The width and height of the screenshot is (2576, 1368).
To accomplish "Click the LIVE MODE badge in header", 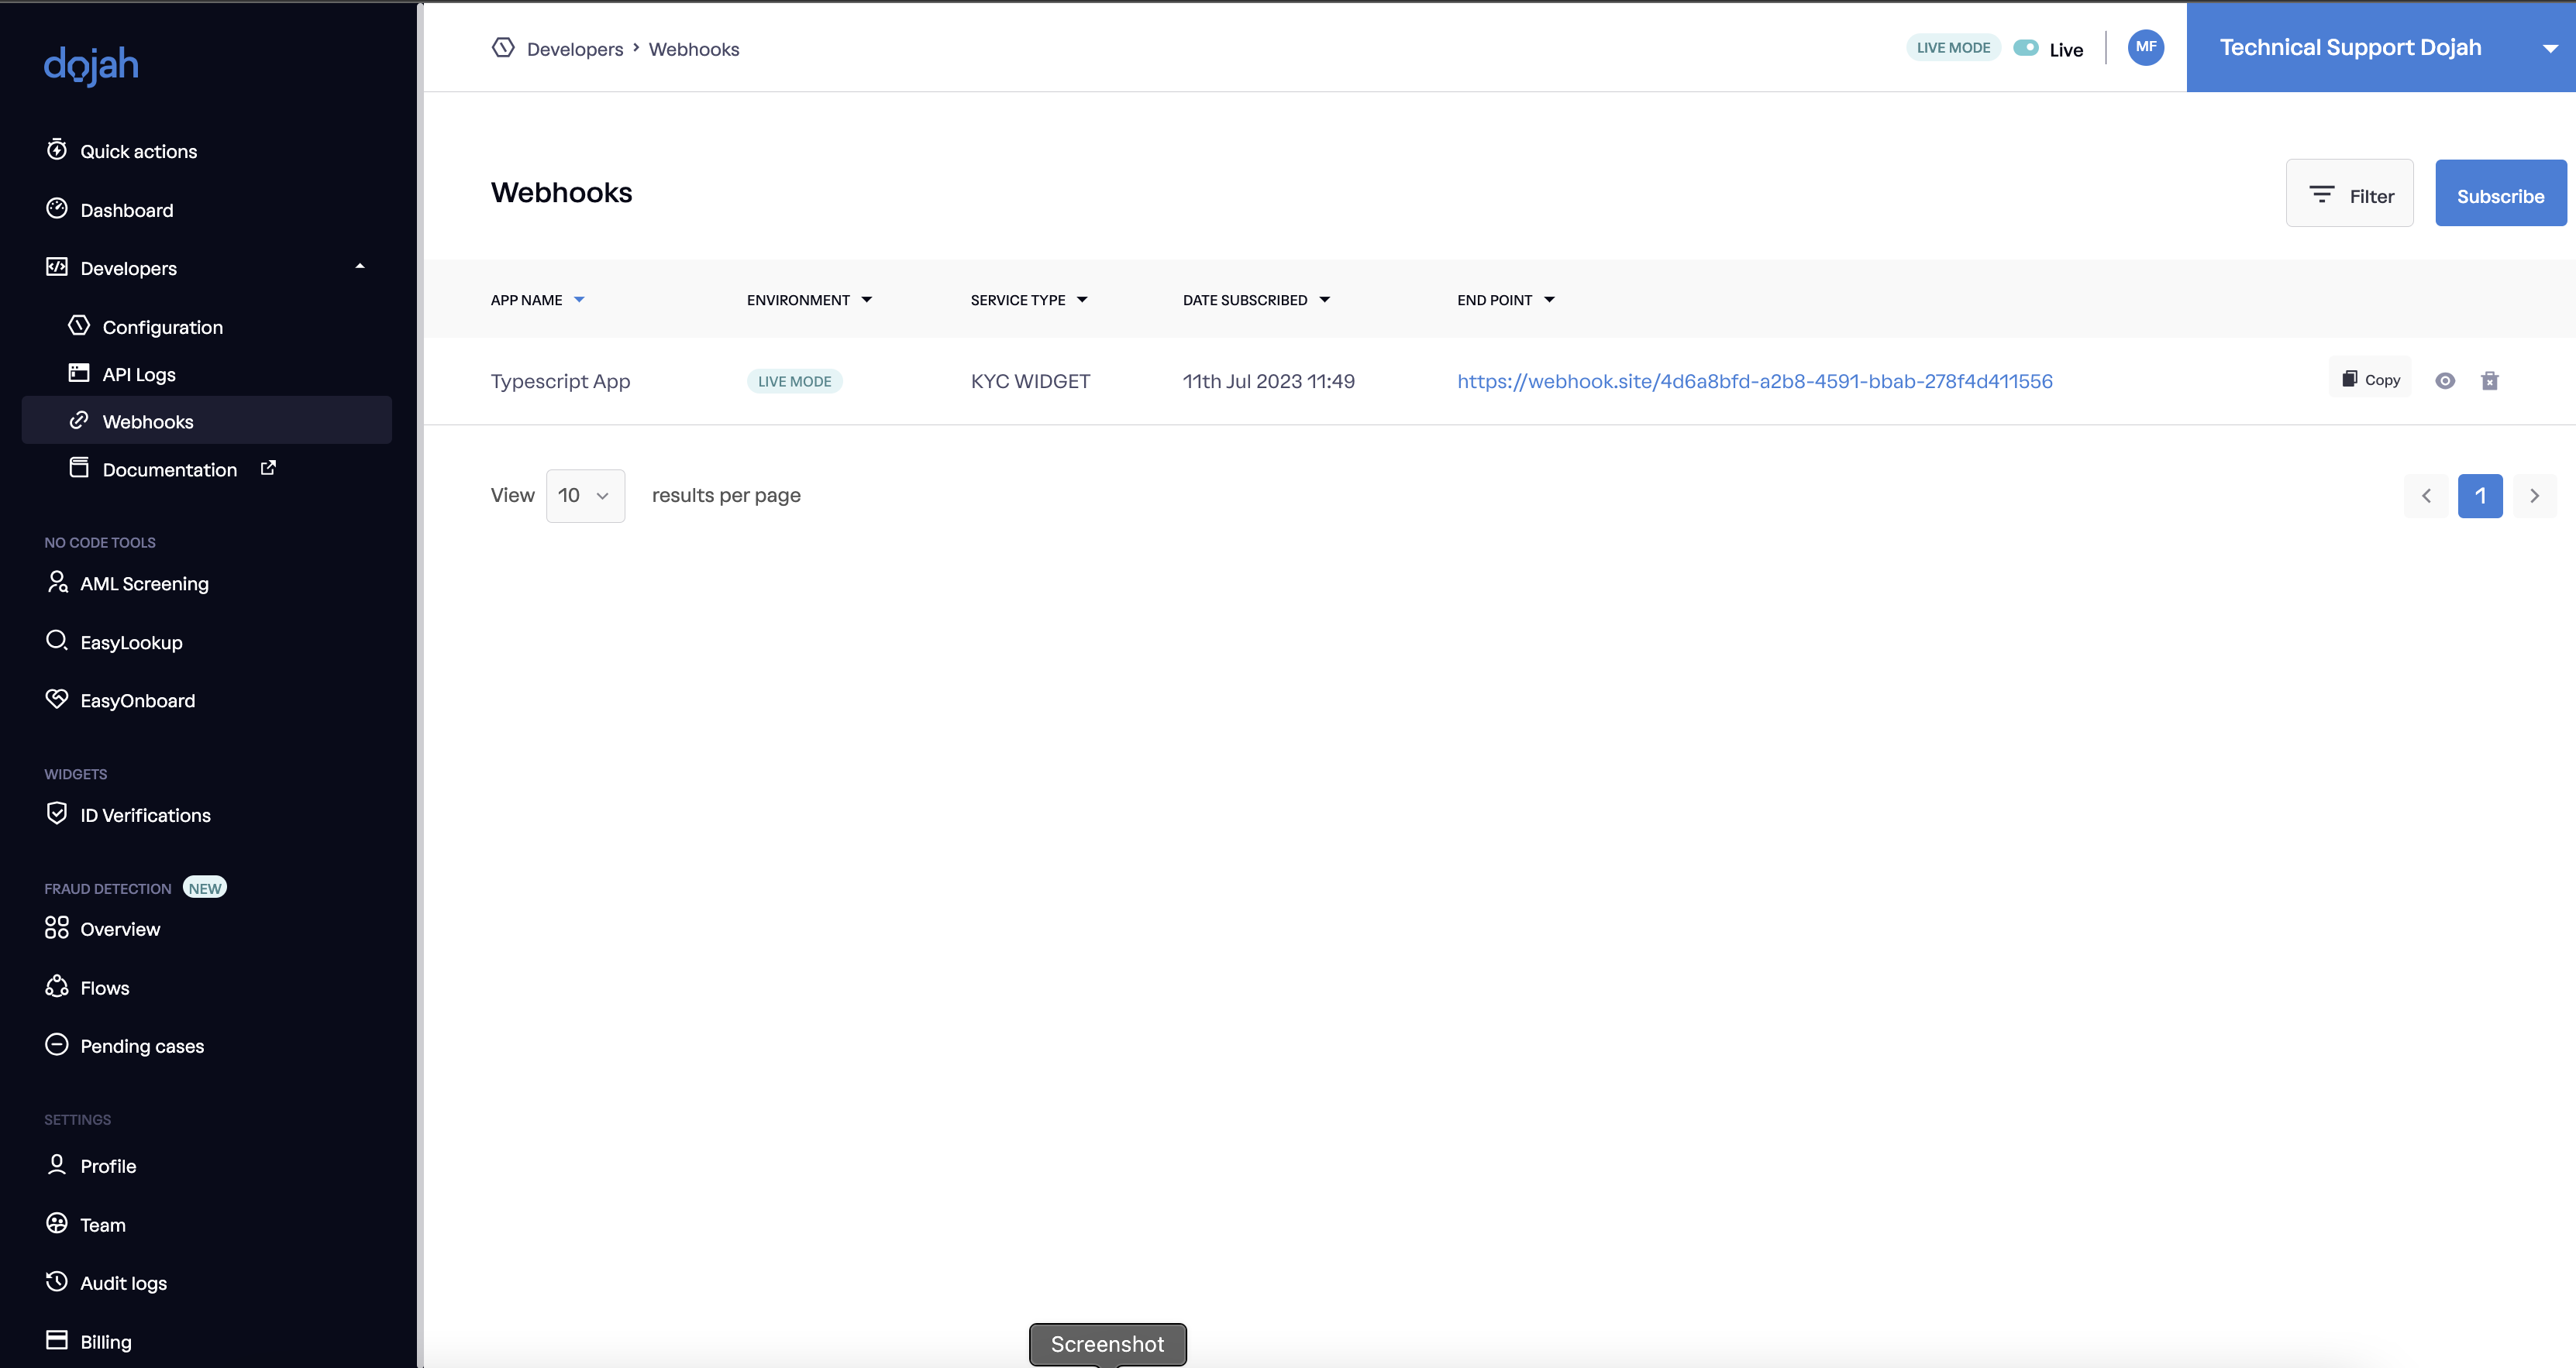I will click(1953, 47).
